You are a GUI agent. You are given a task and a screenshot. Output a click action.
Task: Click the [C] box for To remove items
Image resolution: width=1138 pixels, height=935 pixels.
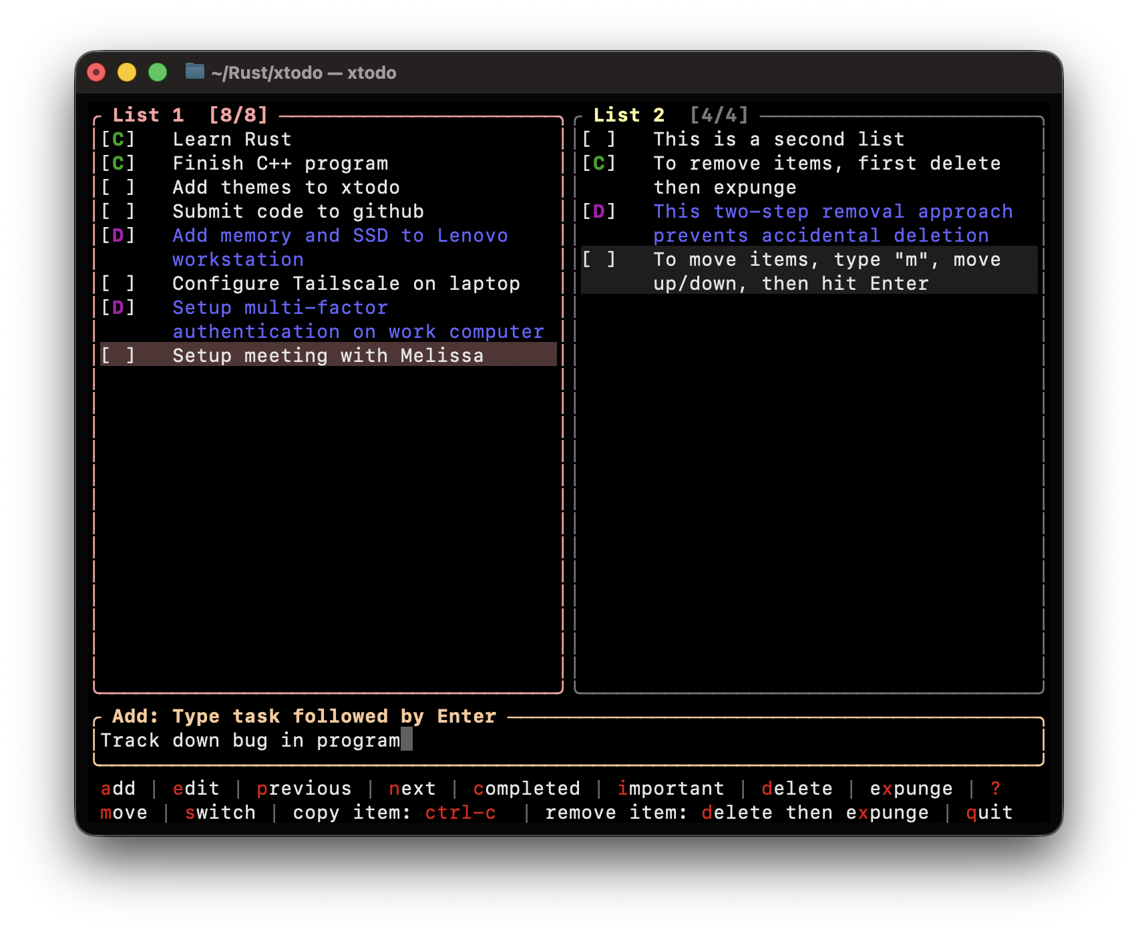pos(599,163)
